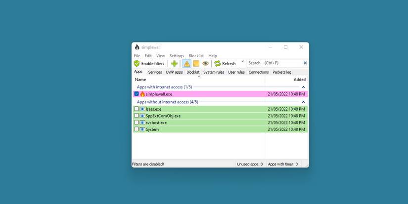The height and width of the screenshot is (204, 408).
Task: Click the eye log viewer icon
Action: click(206, 63)
